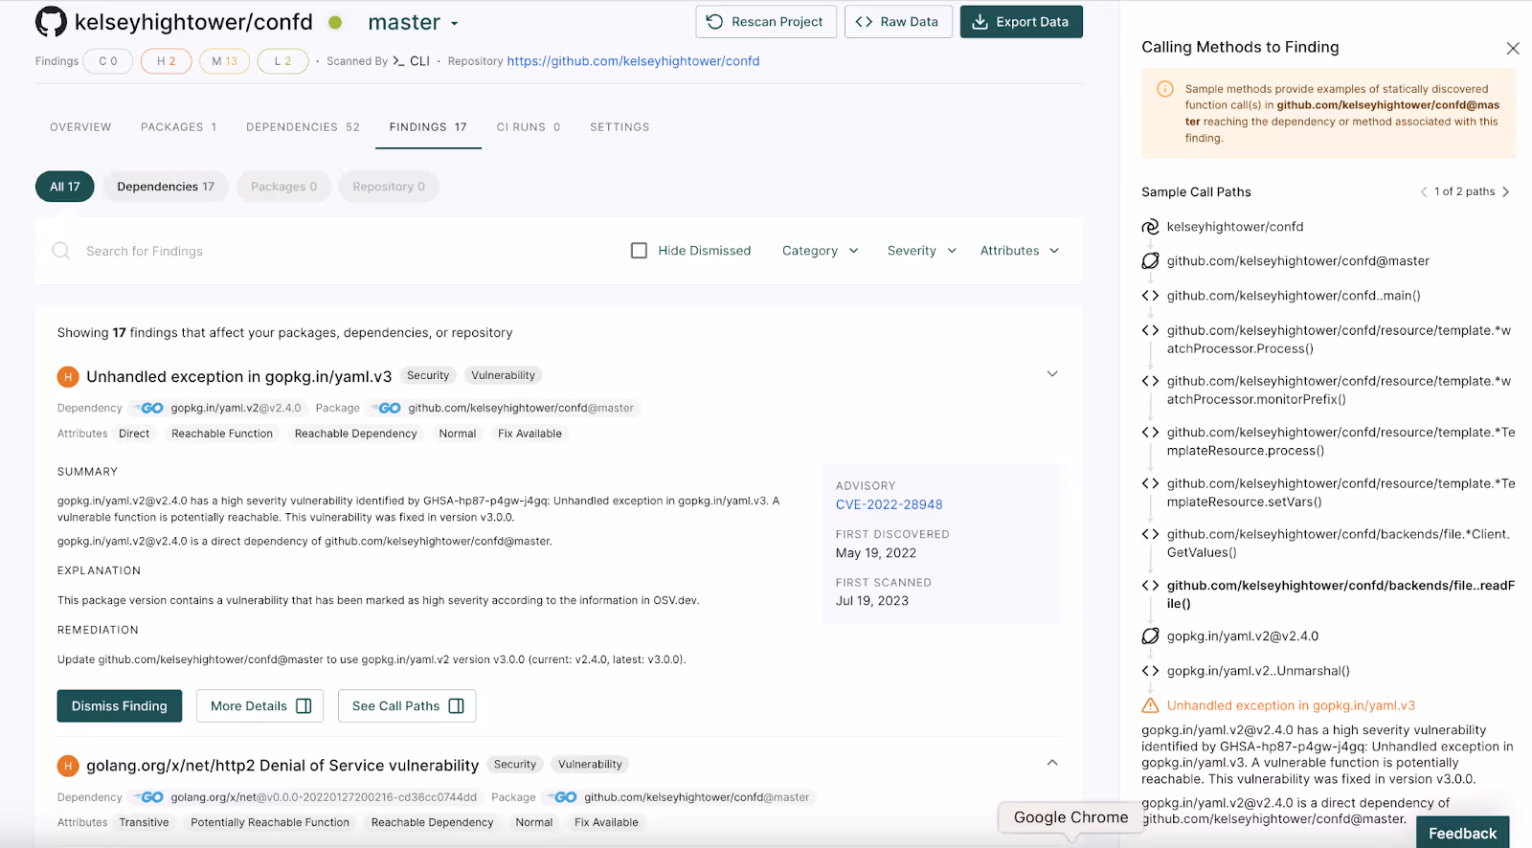Click the H severity icon for http2 finding
1532x848 pixels.
point(68,766)
